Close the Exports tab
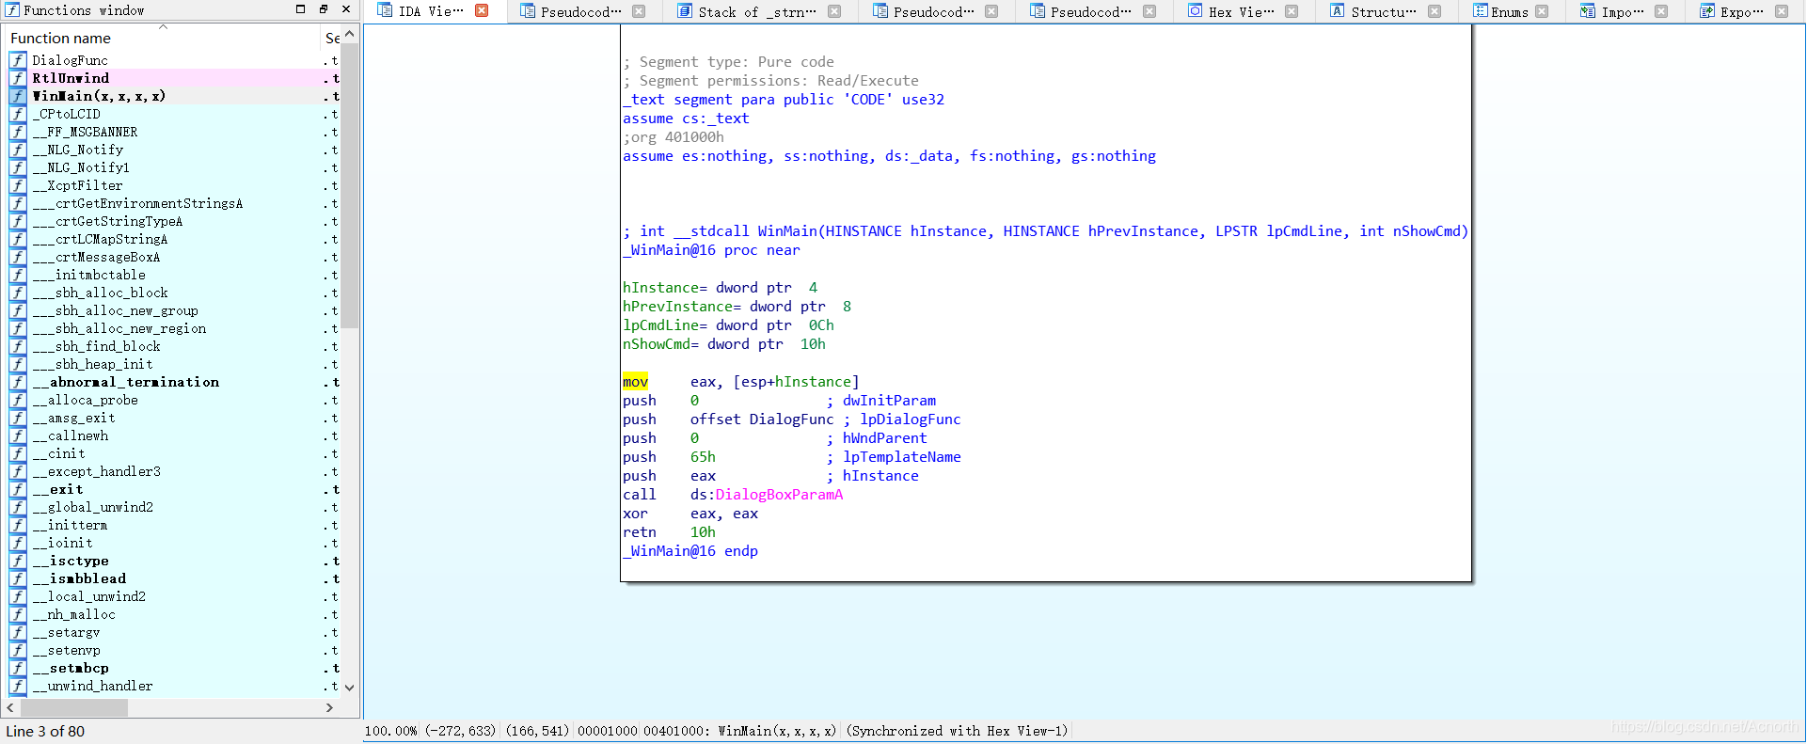1807x744 pixels. tap(1782, 11)
